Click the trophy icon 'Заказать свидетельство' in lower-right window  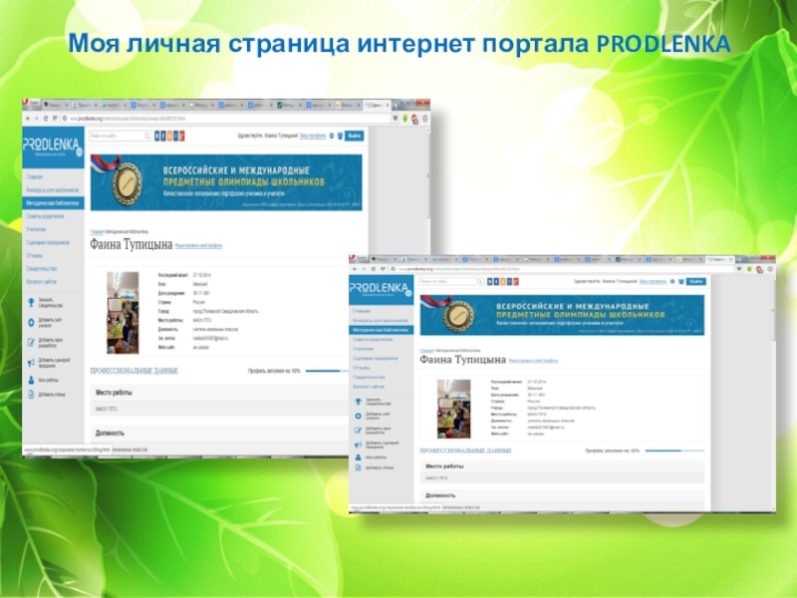coord(358,402)
